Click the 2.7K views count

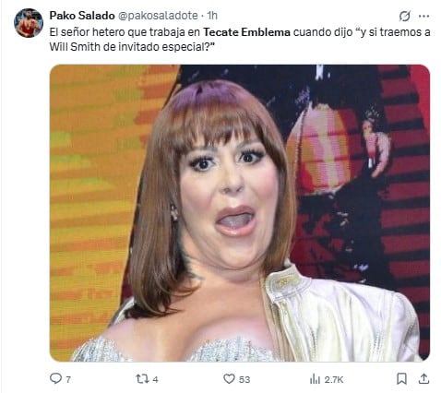(334, 379)
